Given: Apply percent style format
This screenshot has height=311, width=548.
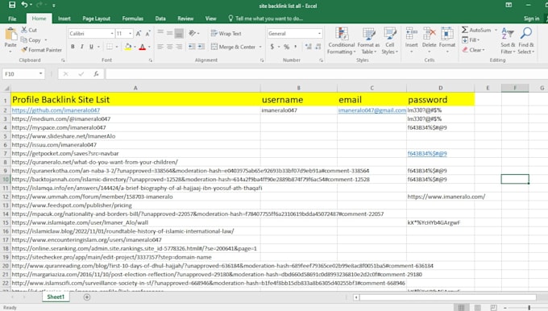Looking at the screenshot, I should click(287, 47).
